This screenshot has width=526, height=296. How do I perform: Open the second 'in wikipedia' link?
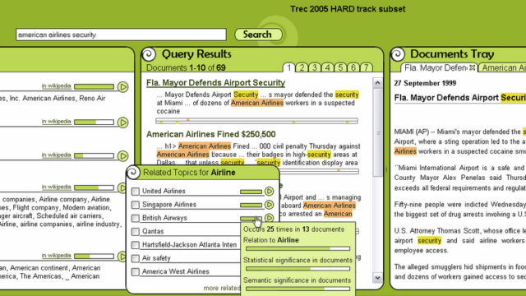(57, 122)
